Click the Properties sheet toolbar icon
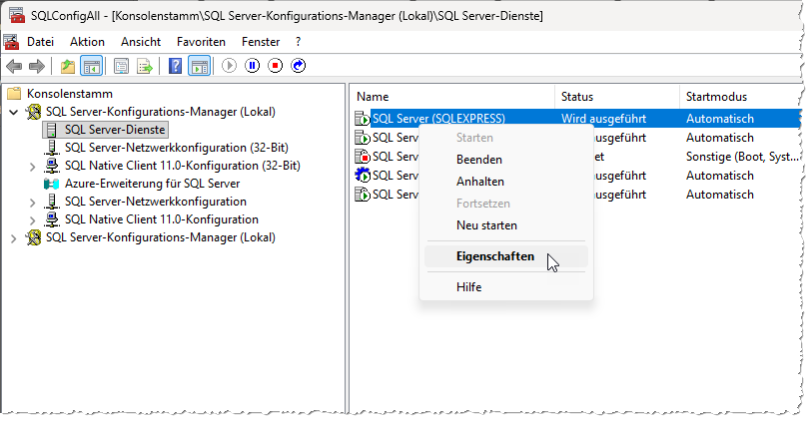The width and height of the screenshot is (809, 421). click(x=121, y=66)
